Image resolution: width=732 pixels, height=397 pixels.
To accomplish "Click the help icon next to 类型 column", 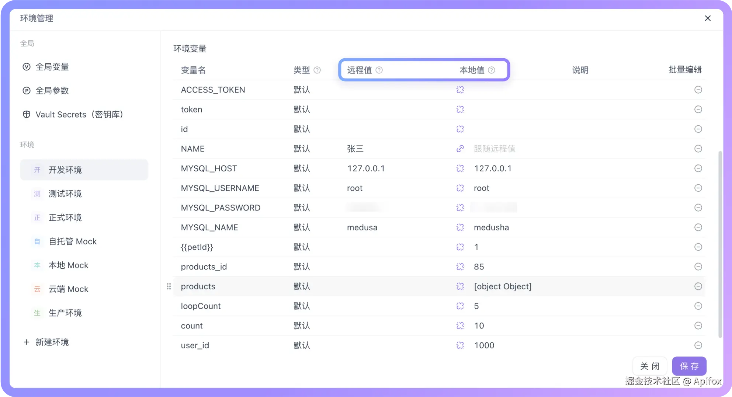I will pyautogui.click(x=318, y=70).
